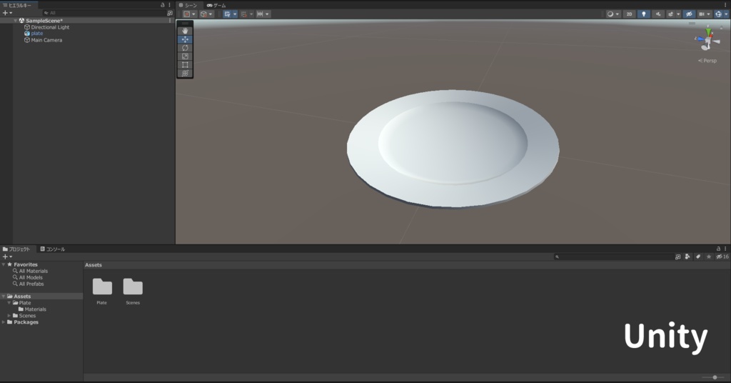Collapse the SampleScene hierarchy arrow

coord(16,21)
